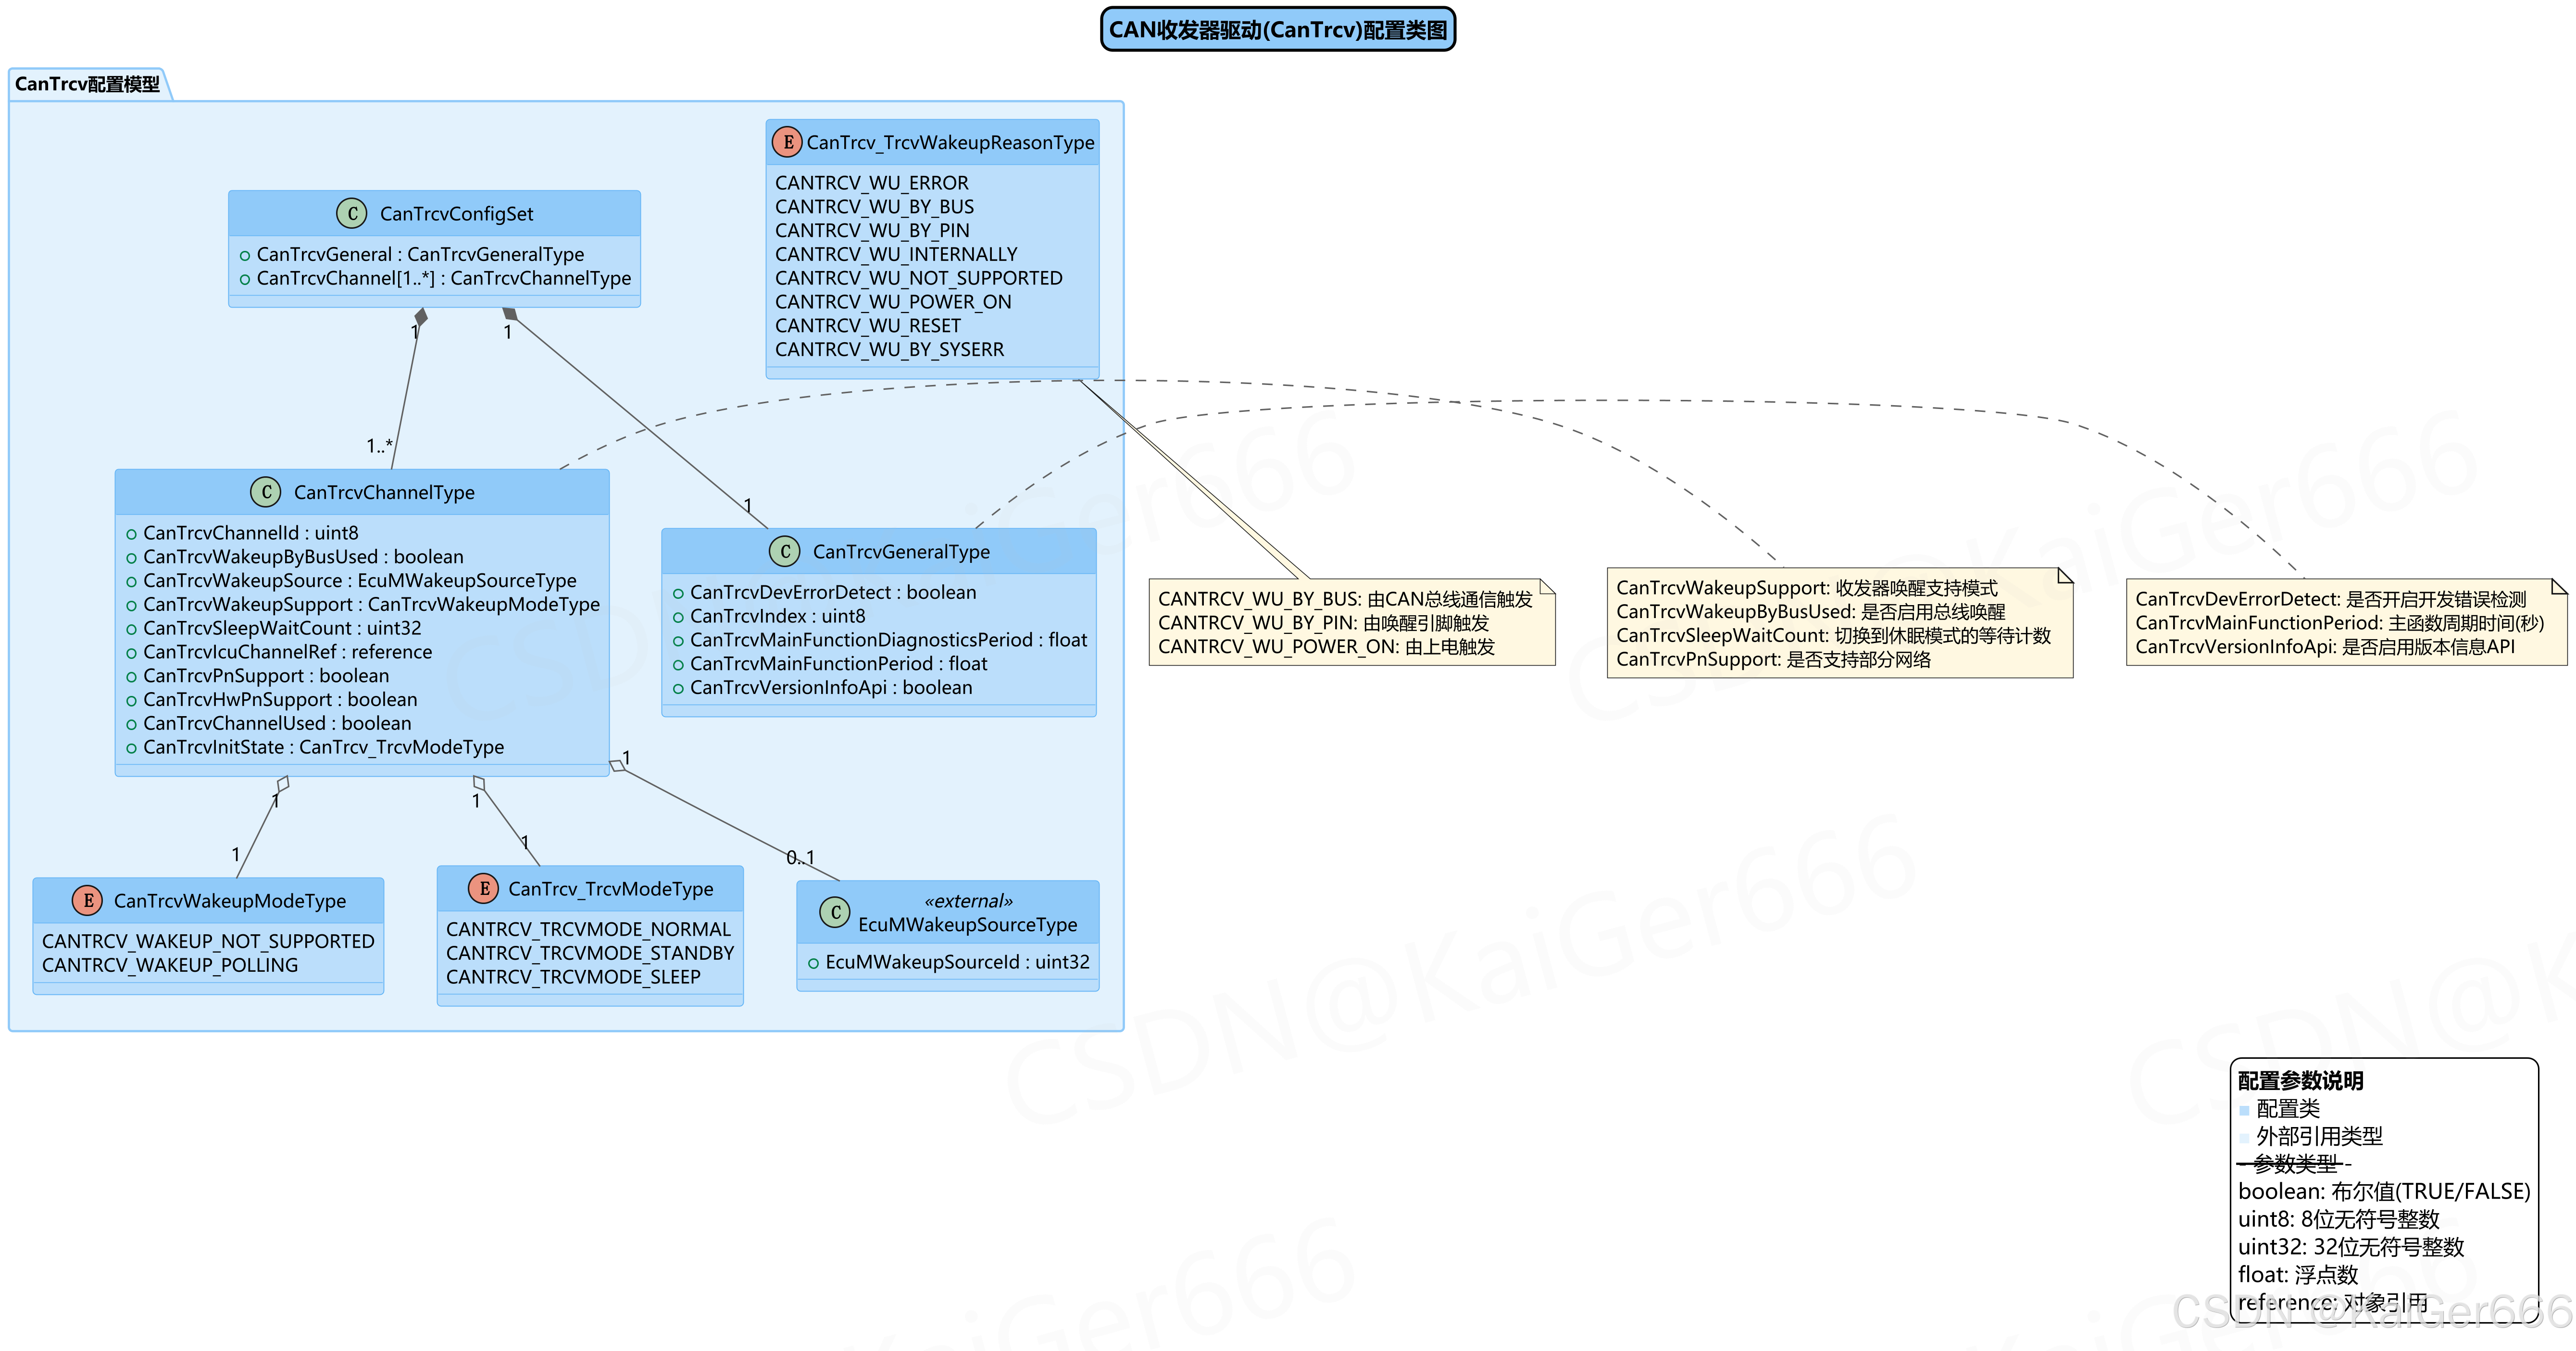Click the E icon of CanTrcv_TrcvModeType

pyautogui.click(x=483, y=888)
